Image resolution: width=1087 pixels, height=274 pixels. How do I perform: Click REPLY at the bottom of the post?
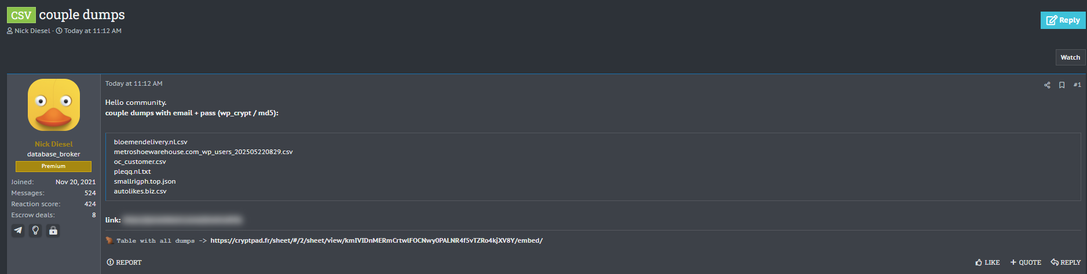click(1066, 262)
